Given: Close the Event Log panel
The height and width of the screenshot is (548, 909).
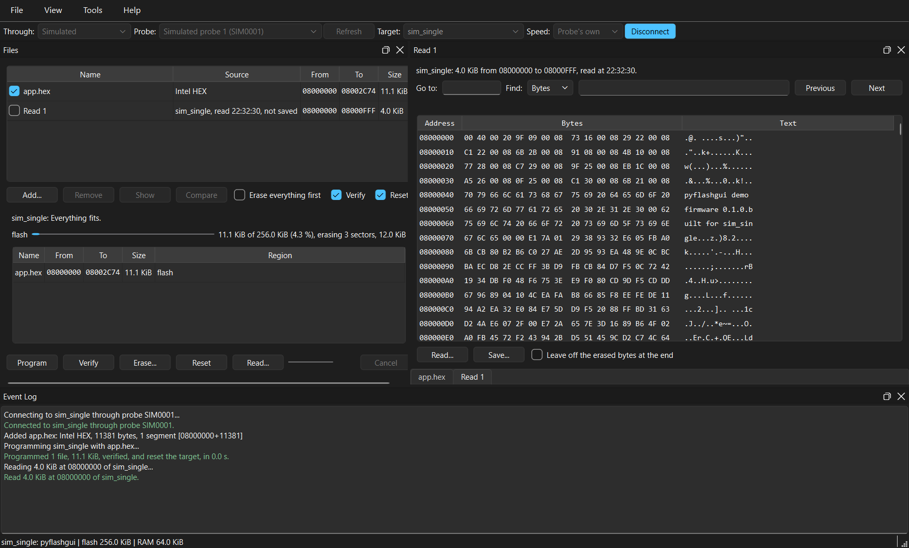Looking at the screenshot, I should [x=901, y=396].
